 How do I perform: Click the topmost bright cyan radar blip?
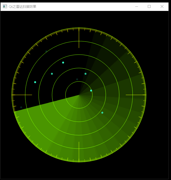click(63, 62)
